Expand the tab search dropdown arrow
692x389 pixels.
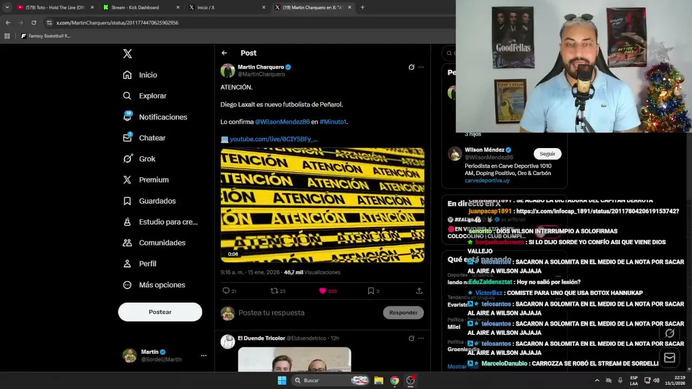[7, 8]
